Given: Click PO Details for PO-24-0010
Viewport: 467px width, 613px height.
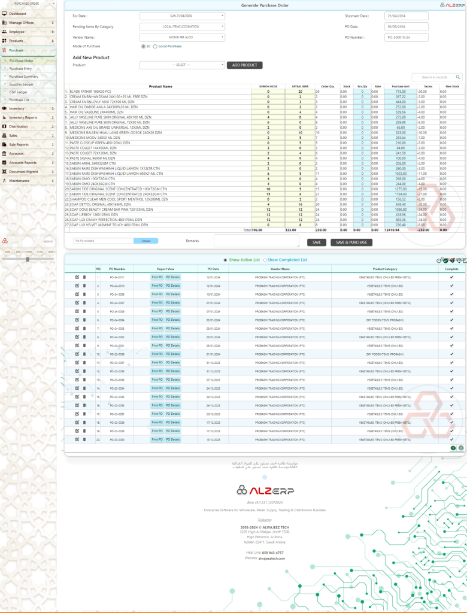Looking at the screenshot, I should point(173,286).
